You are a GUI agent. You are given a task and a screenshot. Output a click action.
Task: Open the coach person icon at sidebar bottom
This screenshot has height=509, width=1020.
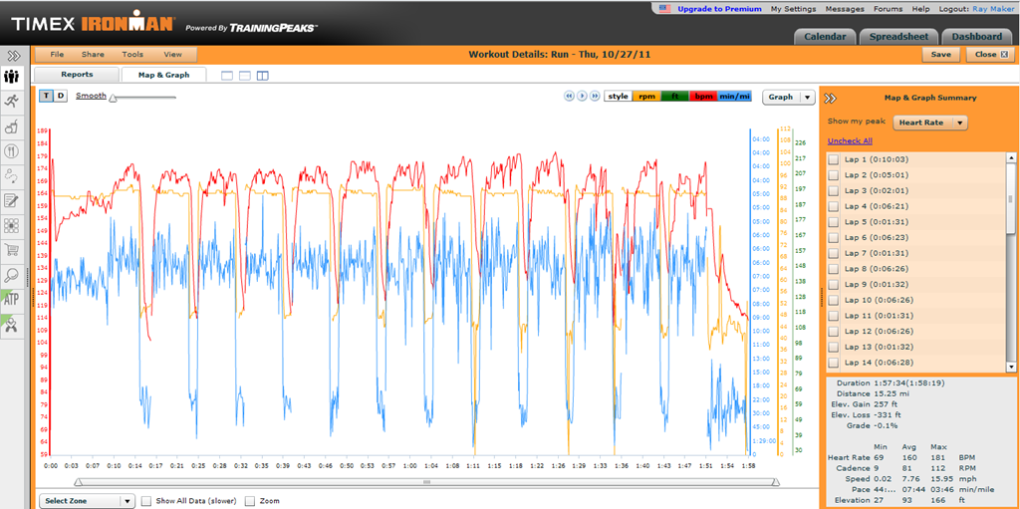coord(11,325)
